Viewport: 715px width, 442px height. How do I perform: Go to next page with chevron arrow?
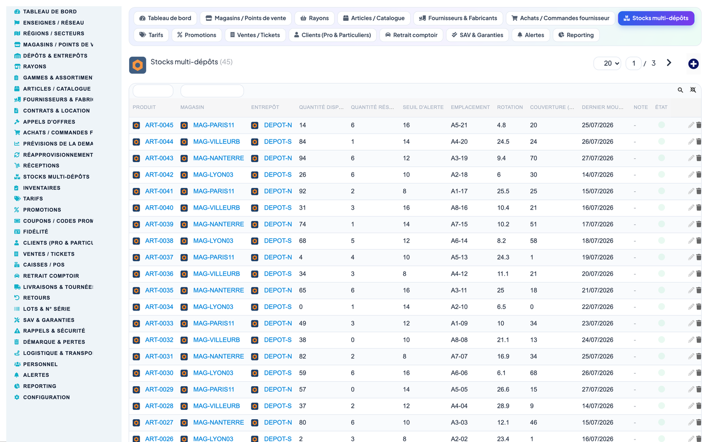point(669,63)
